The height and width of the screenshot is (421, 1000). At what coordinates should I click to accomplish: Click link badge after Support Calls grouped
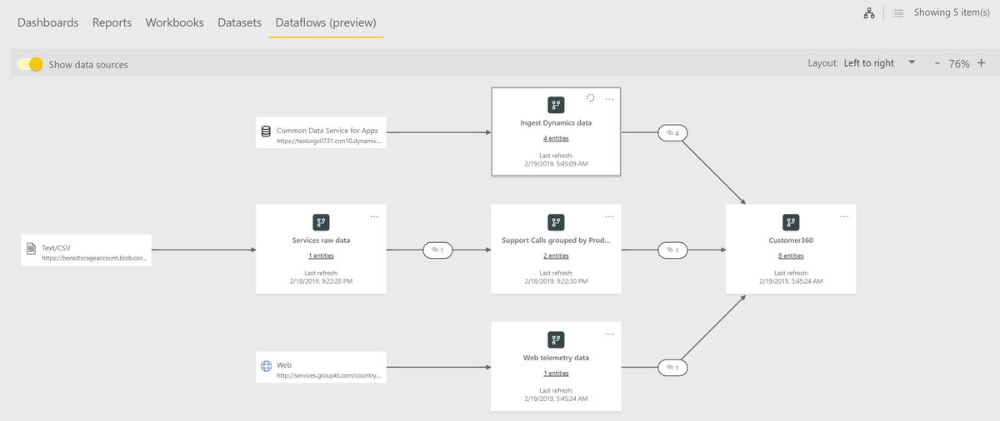point(673,250)
